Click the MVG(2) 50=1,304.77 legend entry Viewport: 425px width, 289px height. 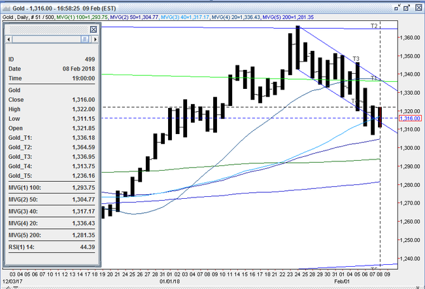tap(134, 18)
